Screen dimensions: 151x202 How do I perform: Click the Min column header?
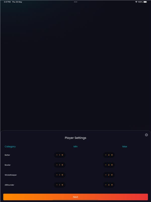[x=75, y=147]
